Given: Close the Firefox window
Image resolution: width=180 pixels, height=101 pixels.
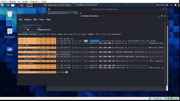Looking at the screenshot, I should pos(166,9).
